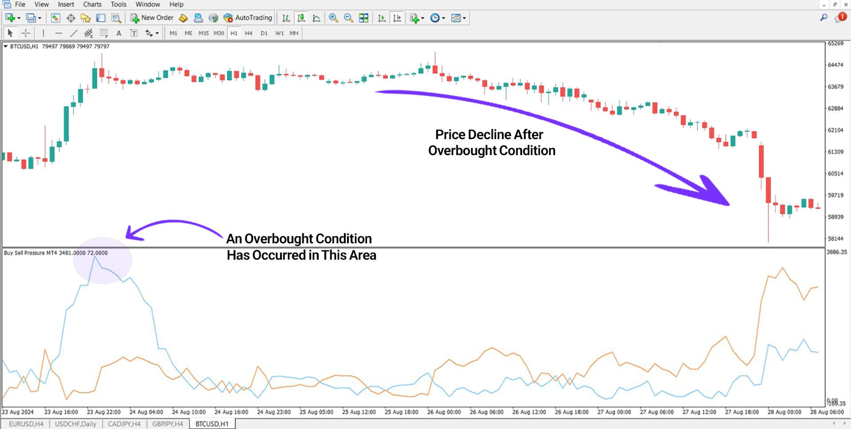This screenshot has height=429, width=851.
Task: Open the File menu
Action: pyautogui.click(x=20, y=4)
